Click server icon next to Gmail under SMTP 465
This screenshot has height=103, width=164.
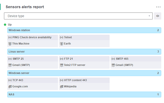[x=113, y=65]
